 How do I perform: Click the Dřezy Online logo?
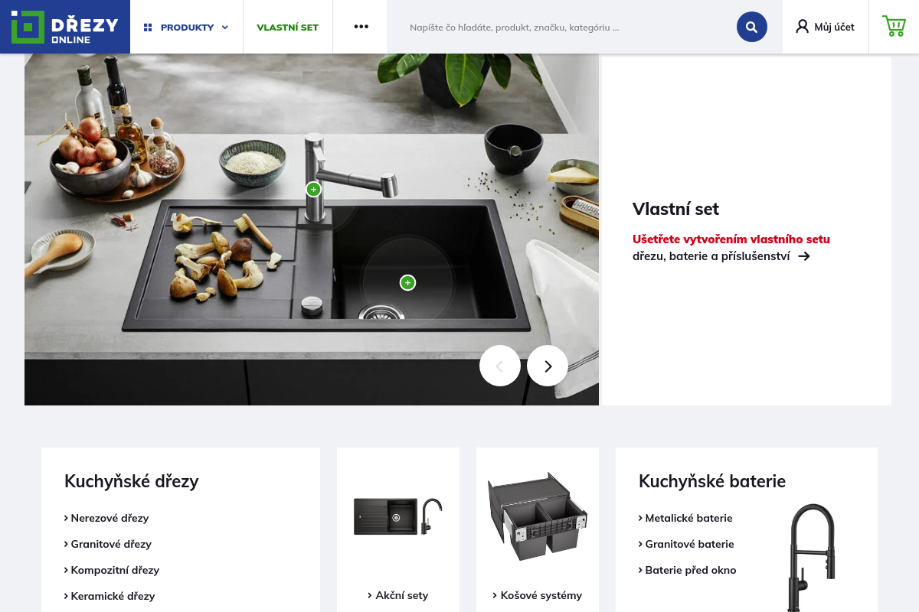coord(65,27)
